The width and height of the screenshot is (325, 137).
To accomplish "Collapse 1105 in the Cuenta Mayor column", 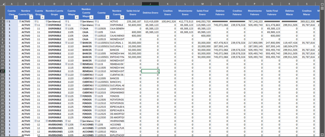I will point(66,28).
